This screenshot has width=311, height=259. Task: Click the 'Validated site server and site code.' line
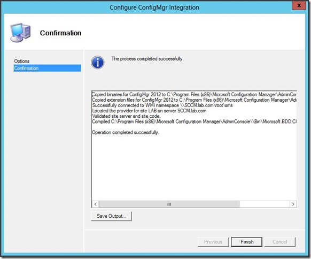(x=126, y=116)
